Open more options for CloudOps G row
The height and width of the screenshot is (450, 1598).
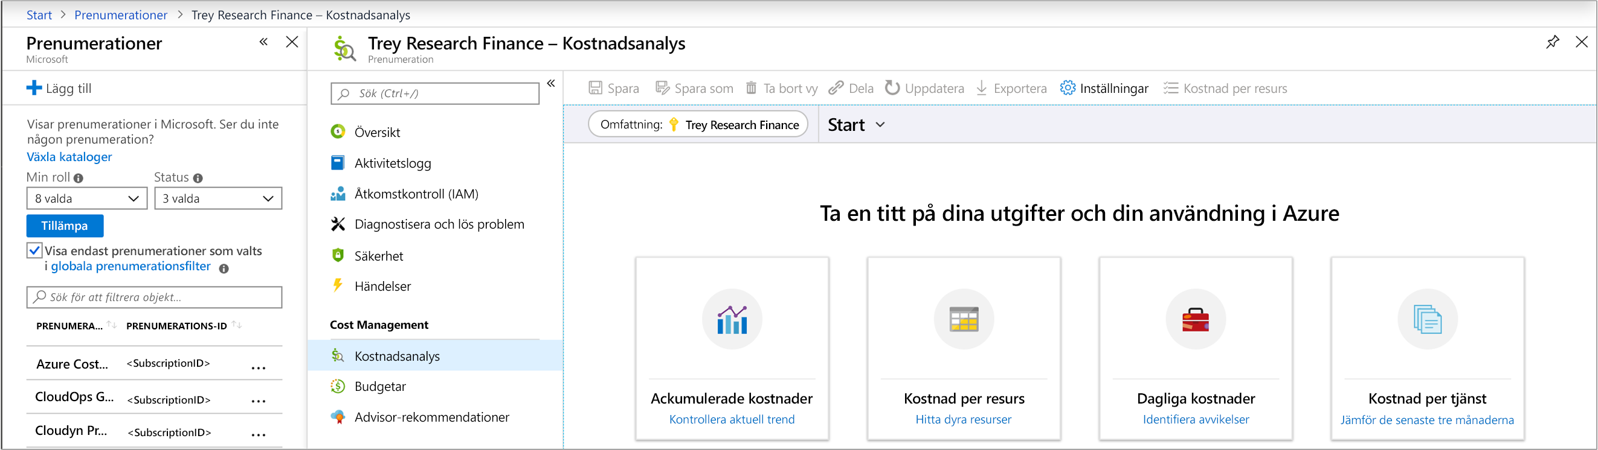click(x=259, y=401)
